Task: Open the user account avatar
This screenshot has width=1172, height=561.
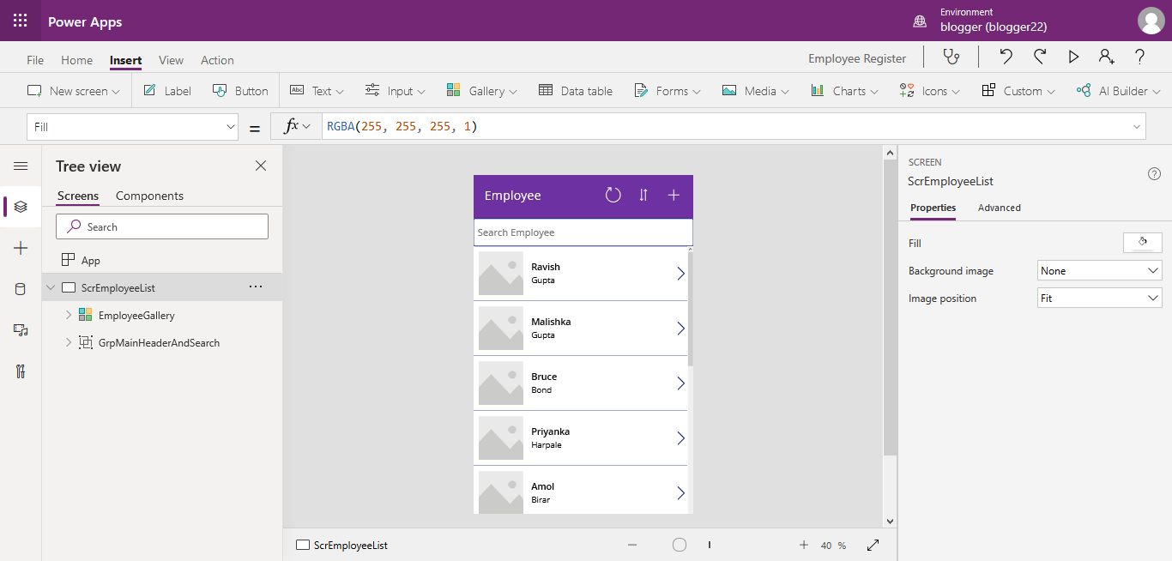Action: pyautogui.click(x=1151, y=21)
